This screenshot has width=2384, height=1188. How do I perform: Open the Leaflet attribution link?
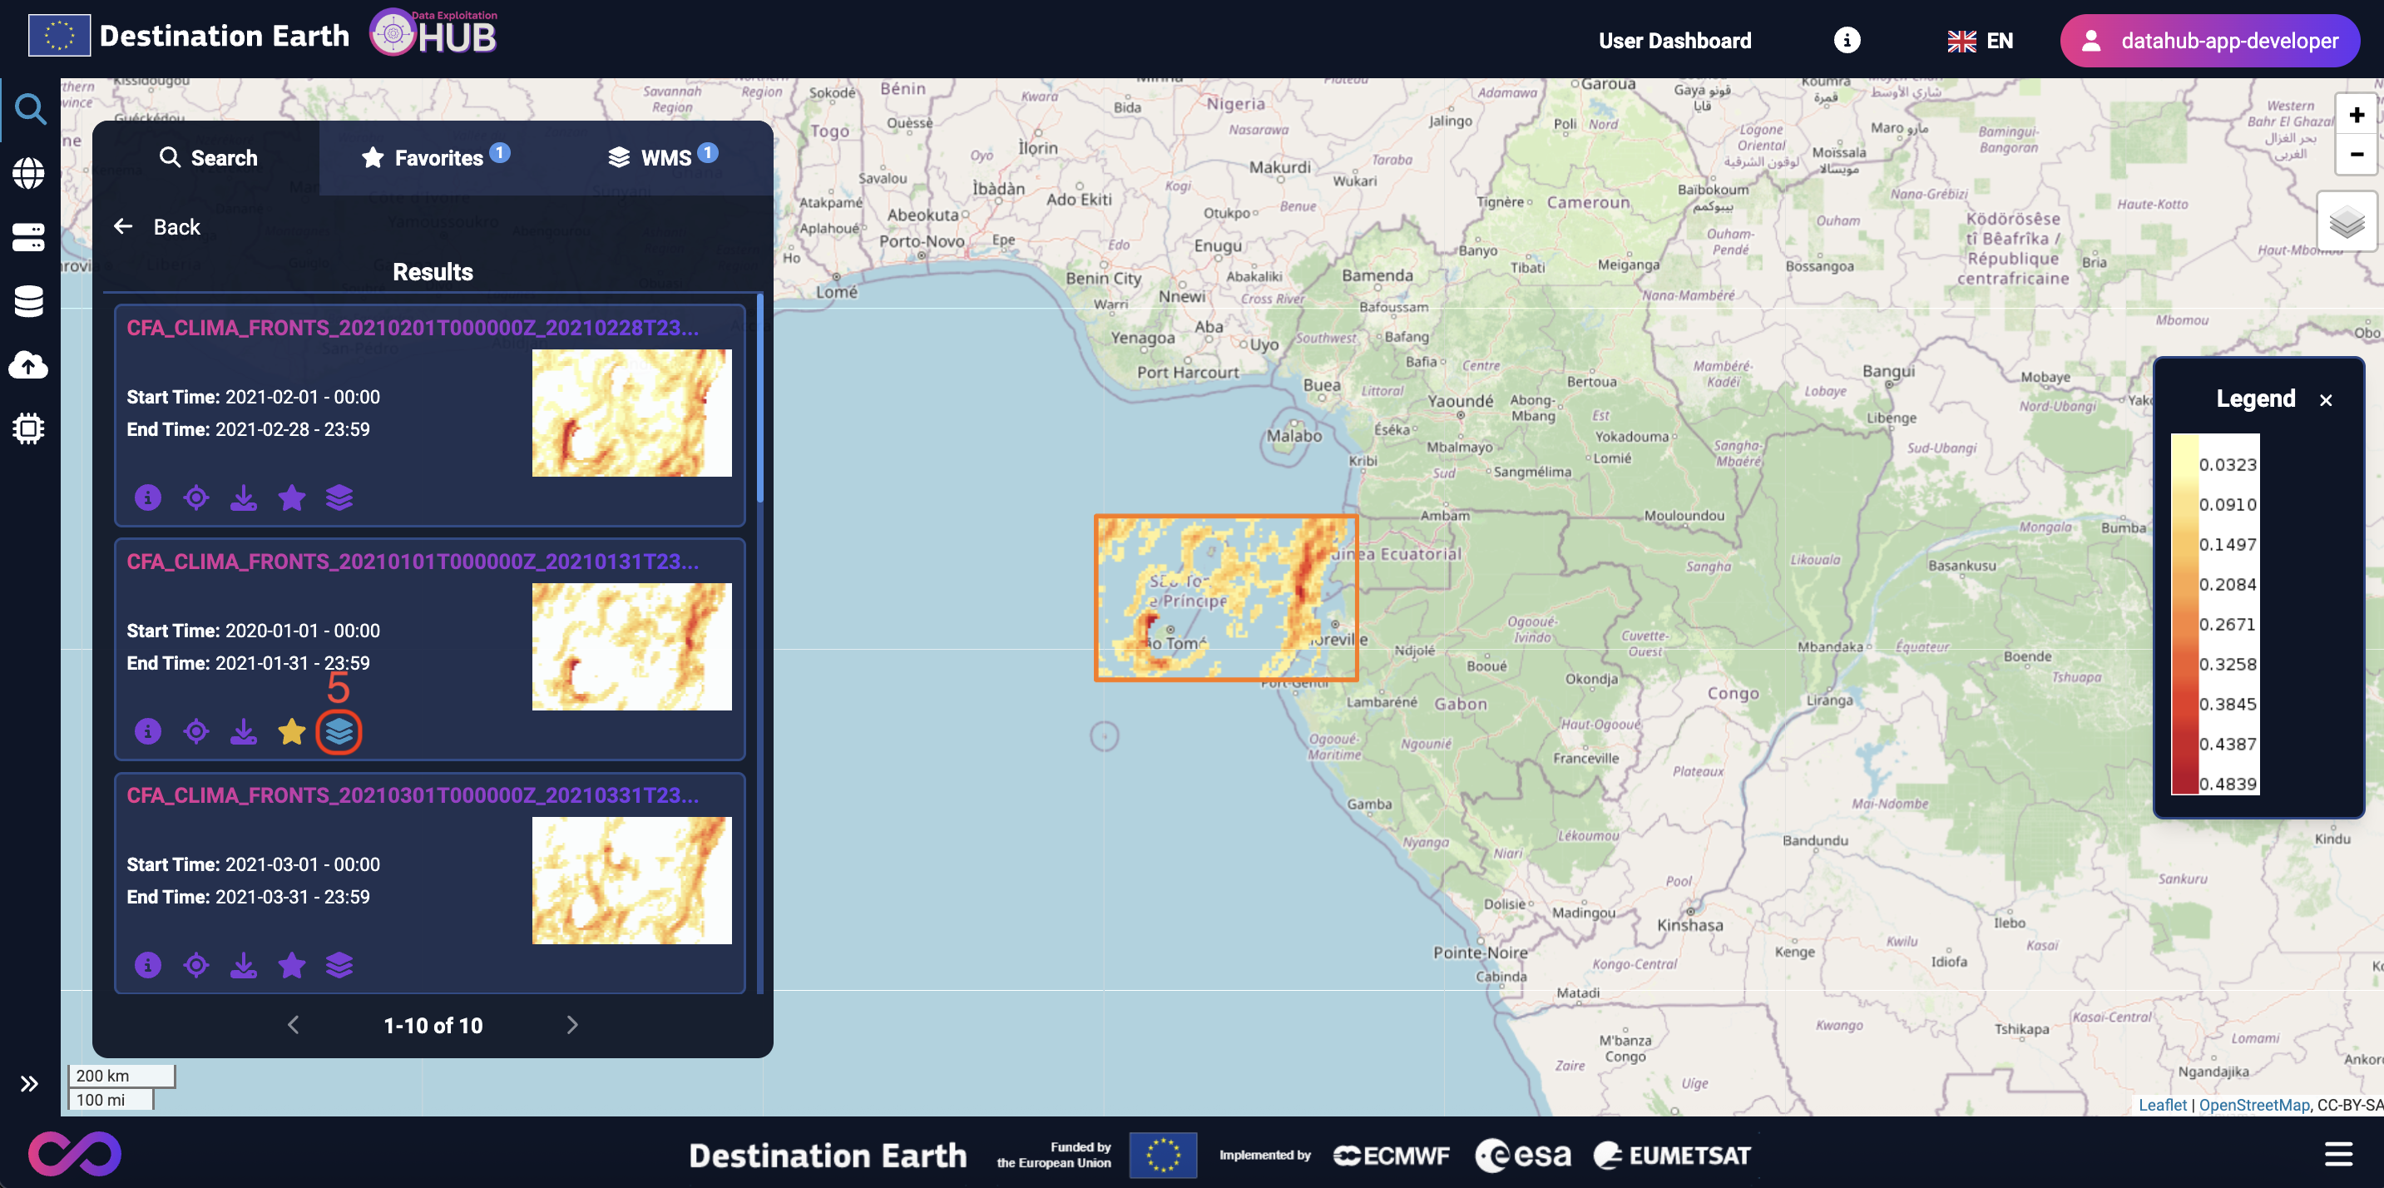[x=2163, y=1105]
